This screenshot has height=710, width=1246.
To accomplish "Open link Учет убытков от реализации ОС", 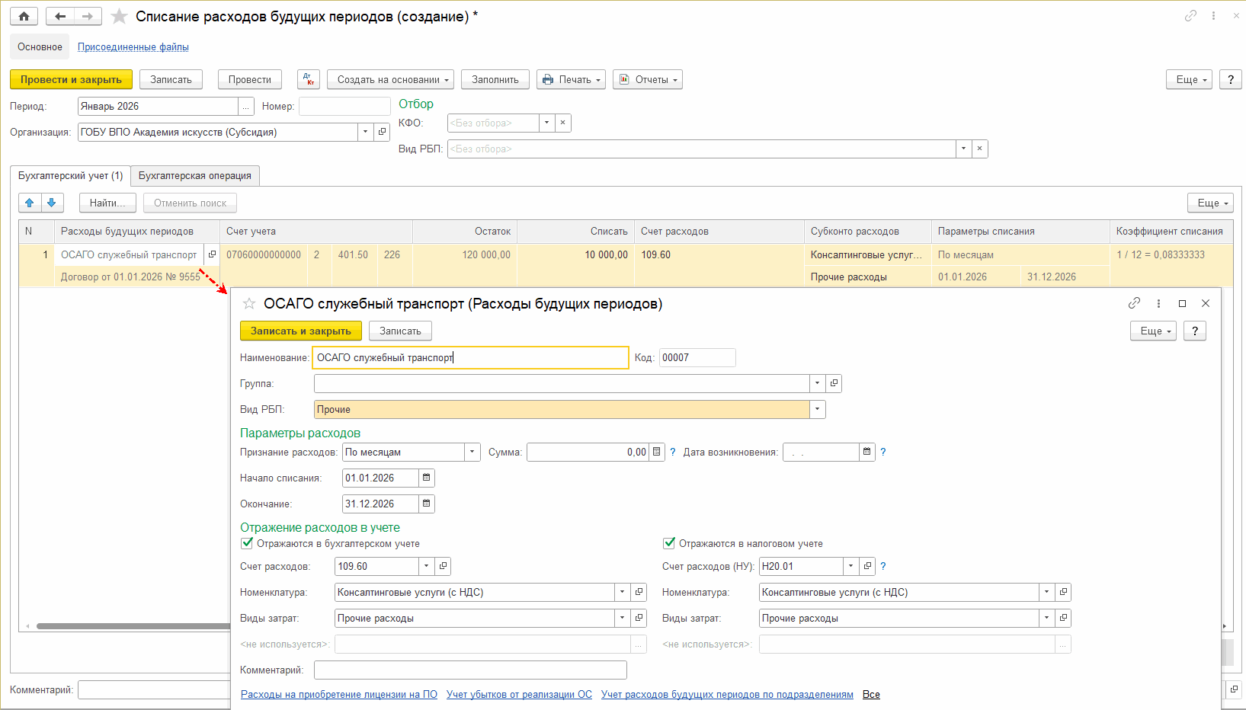I will coord(519,694).
